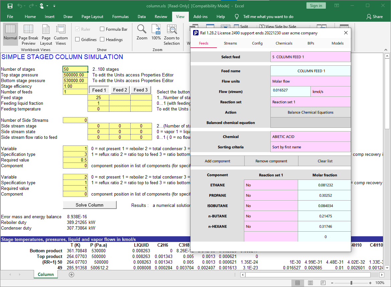Click Balance Chemical Equations button
This screenshot has height=287, width=391.
coord(310,112)
